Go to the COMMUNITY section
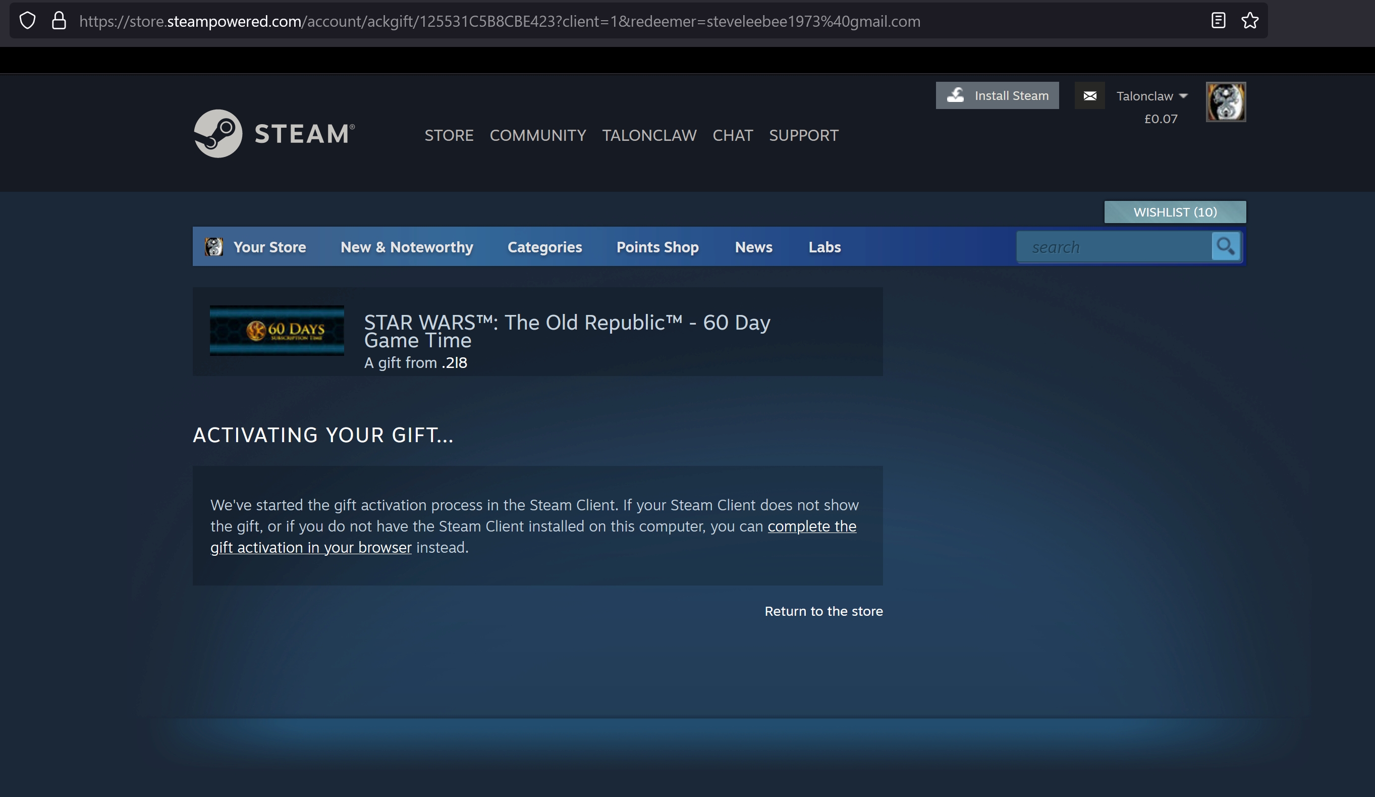Screen dimensions: 1375x797 pyautogui.click(x=537, y=135)
